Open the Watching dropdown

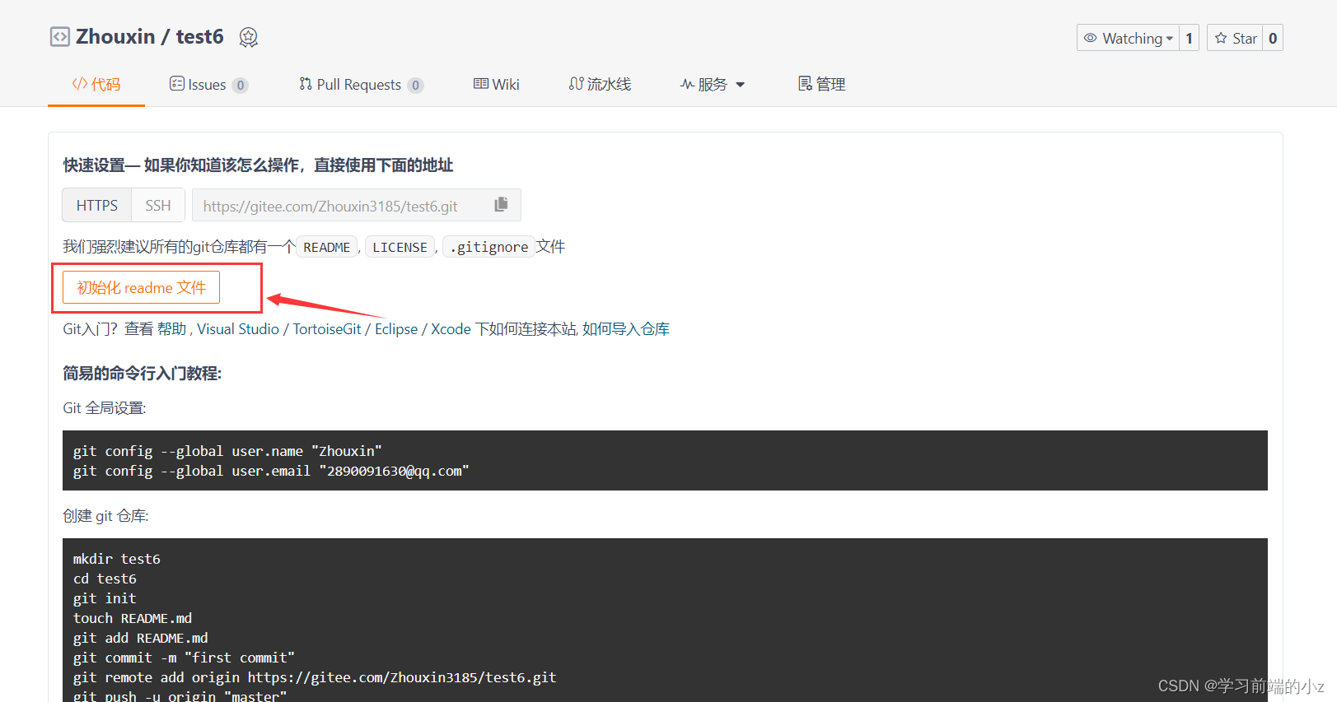(1128, 38)
